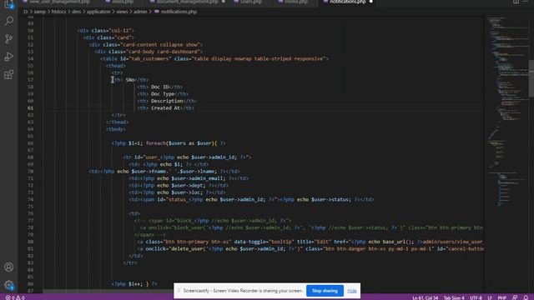Screen dimensions: 534x300
Task: Click the code minimap overview
Action: click(506, 112)
